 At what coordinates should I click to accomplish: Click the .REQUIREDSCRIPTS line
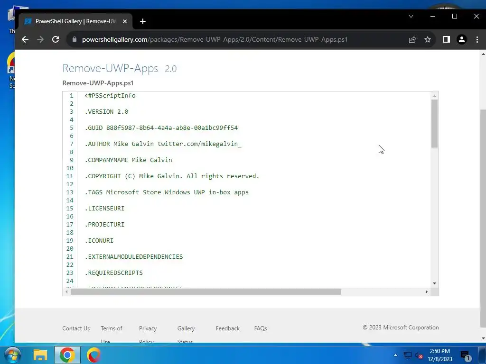(114, 273)
